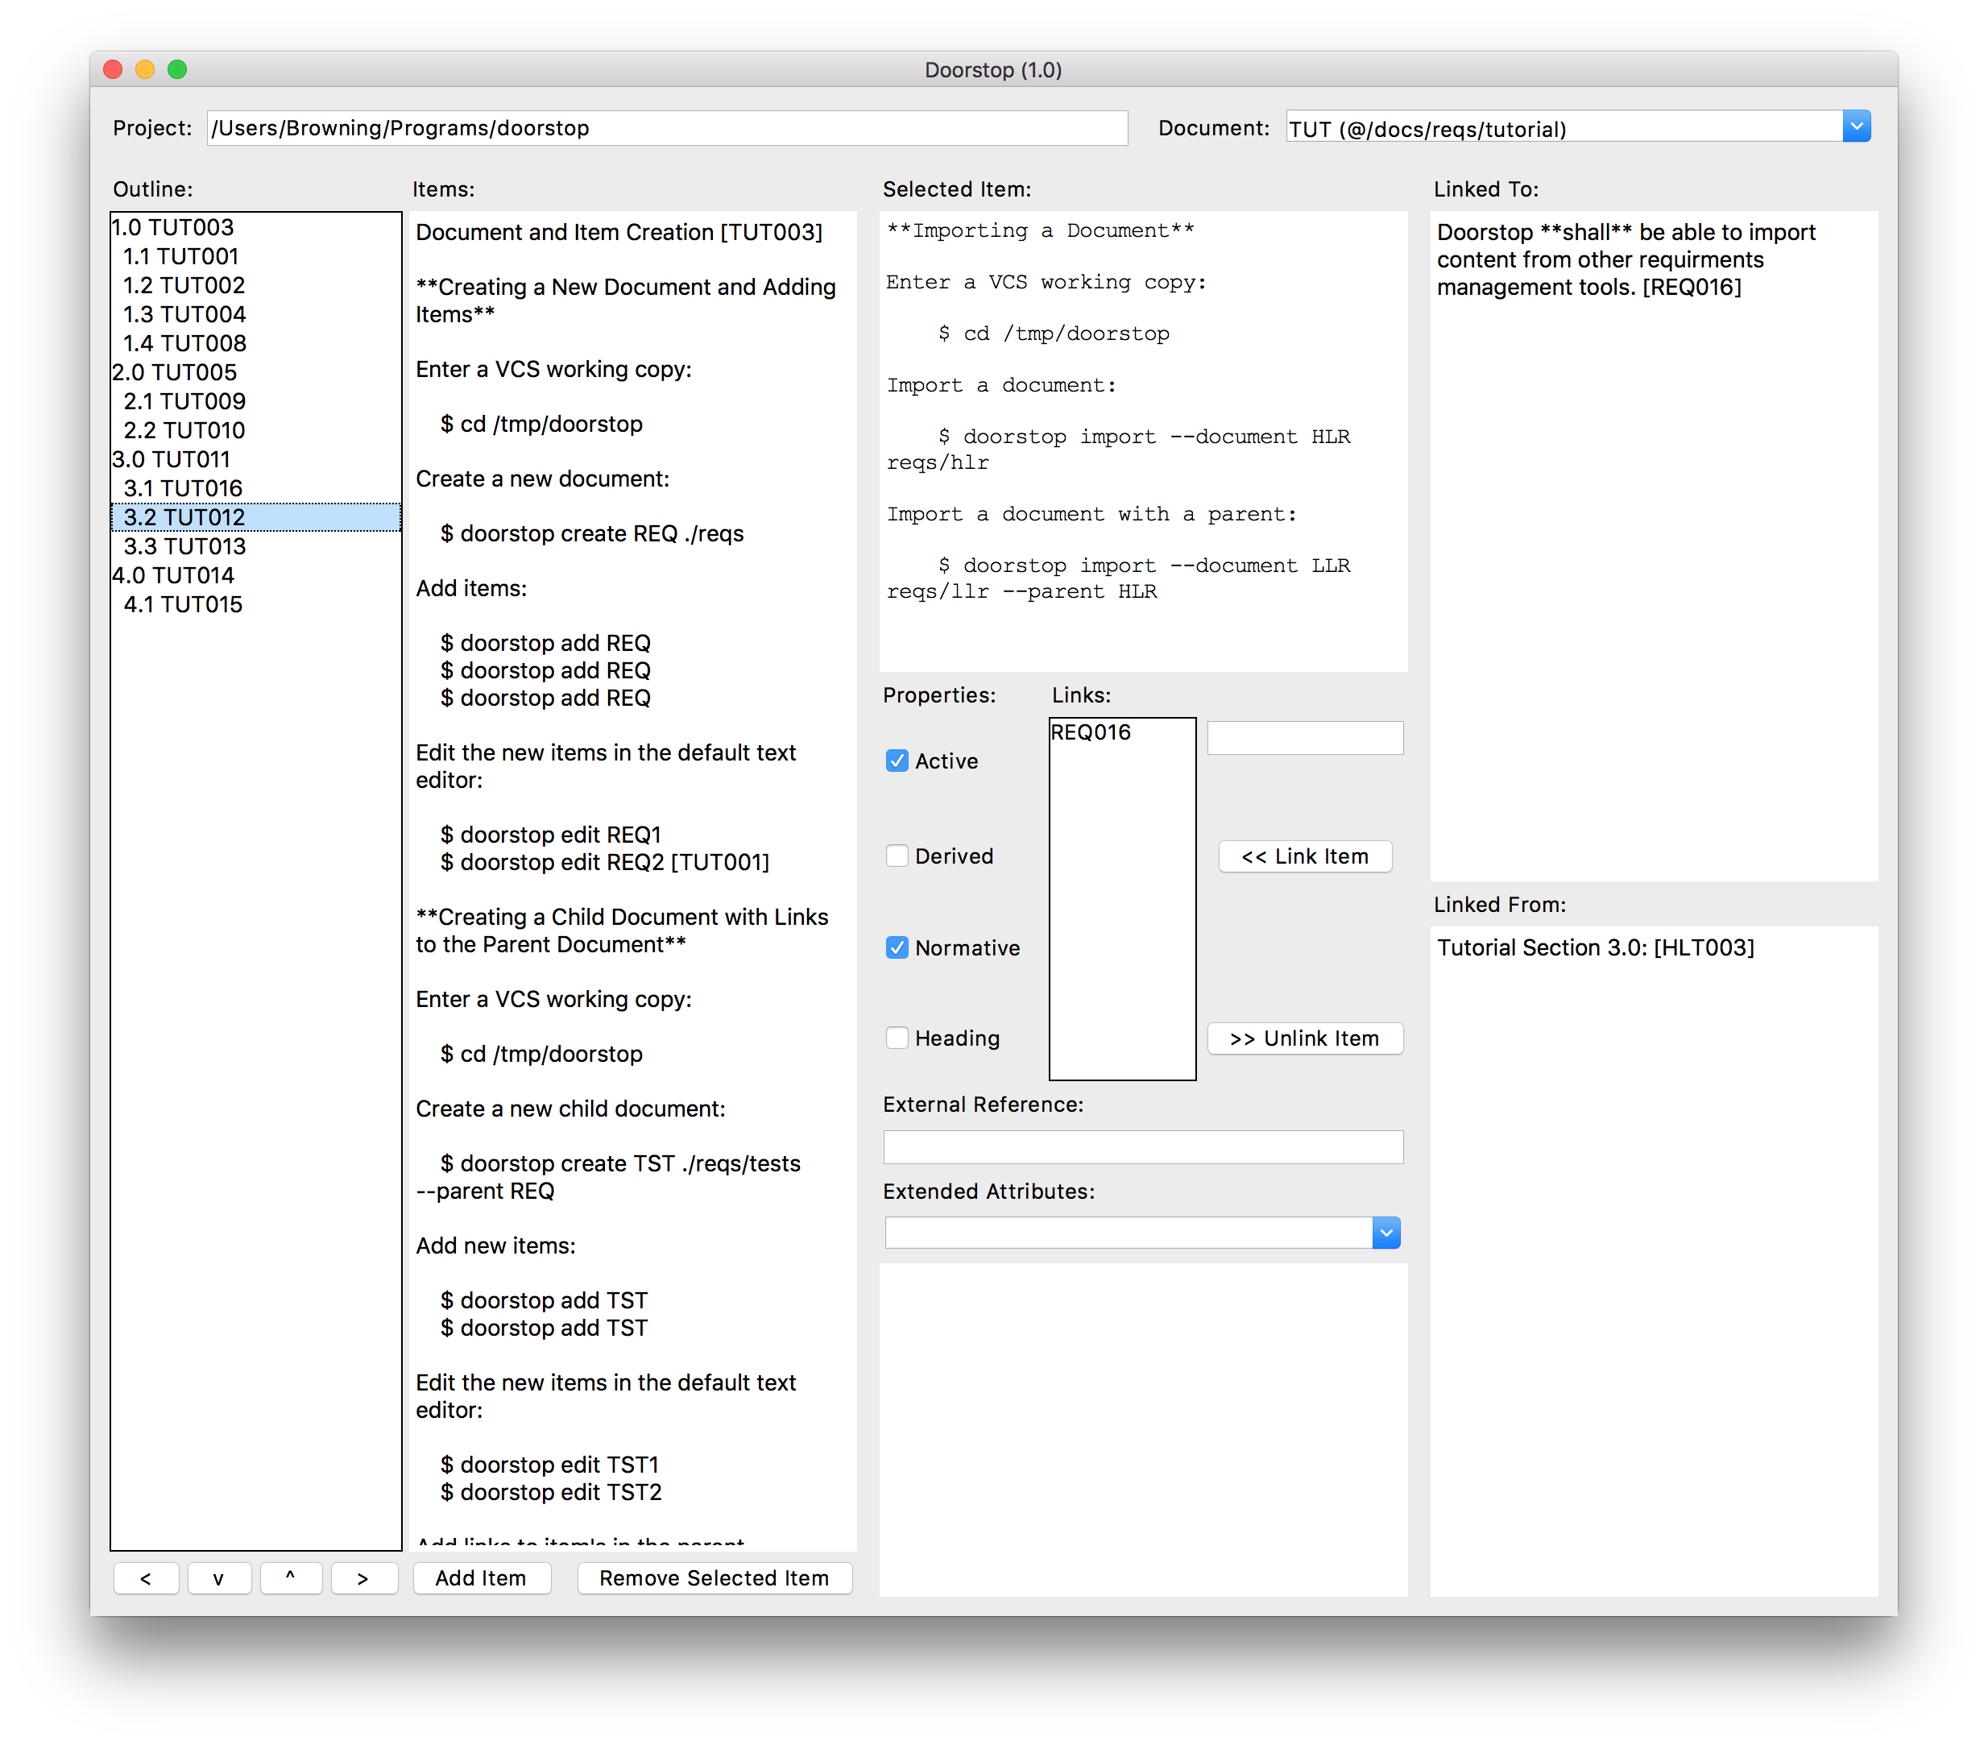Click the '>> Unlink Item' button
Image resolution: width=1988 pixels, height=1745 pixels.
[1304, 1038]
